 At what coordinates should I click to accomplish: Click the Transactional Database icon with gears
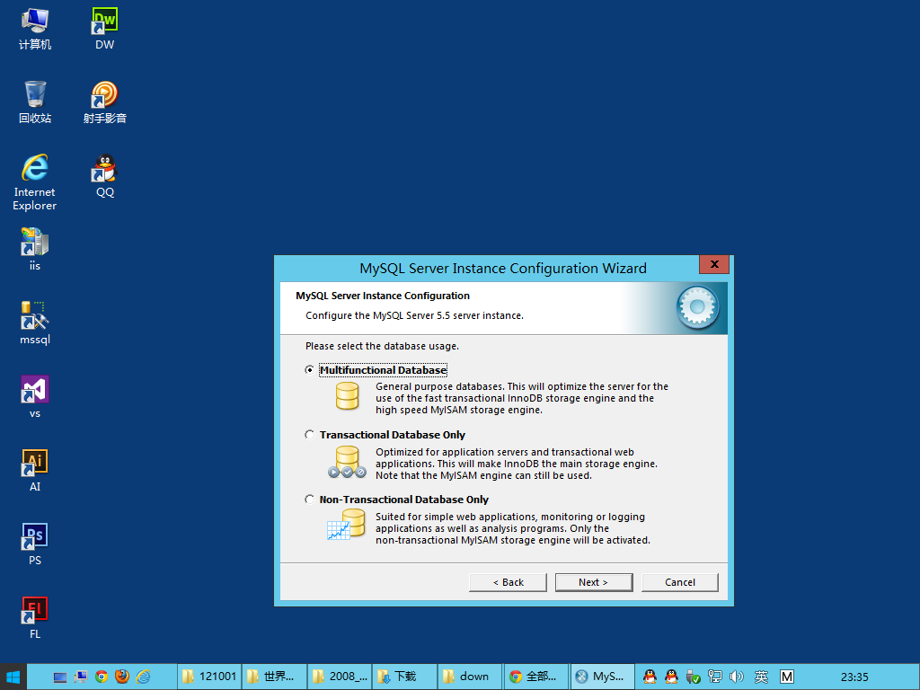pos(347,462)
